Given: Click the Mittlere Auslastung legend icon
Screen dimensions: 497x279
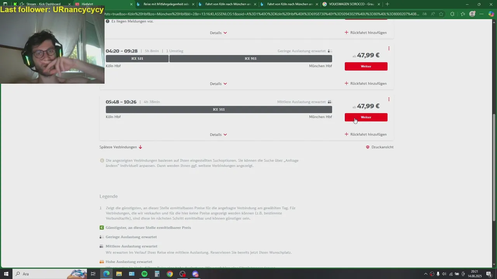Looking at the screenshot, I should point(102,246).
